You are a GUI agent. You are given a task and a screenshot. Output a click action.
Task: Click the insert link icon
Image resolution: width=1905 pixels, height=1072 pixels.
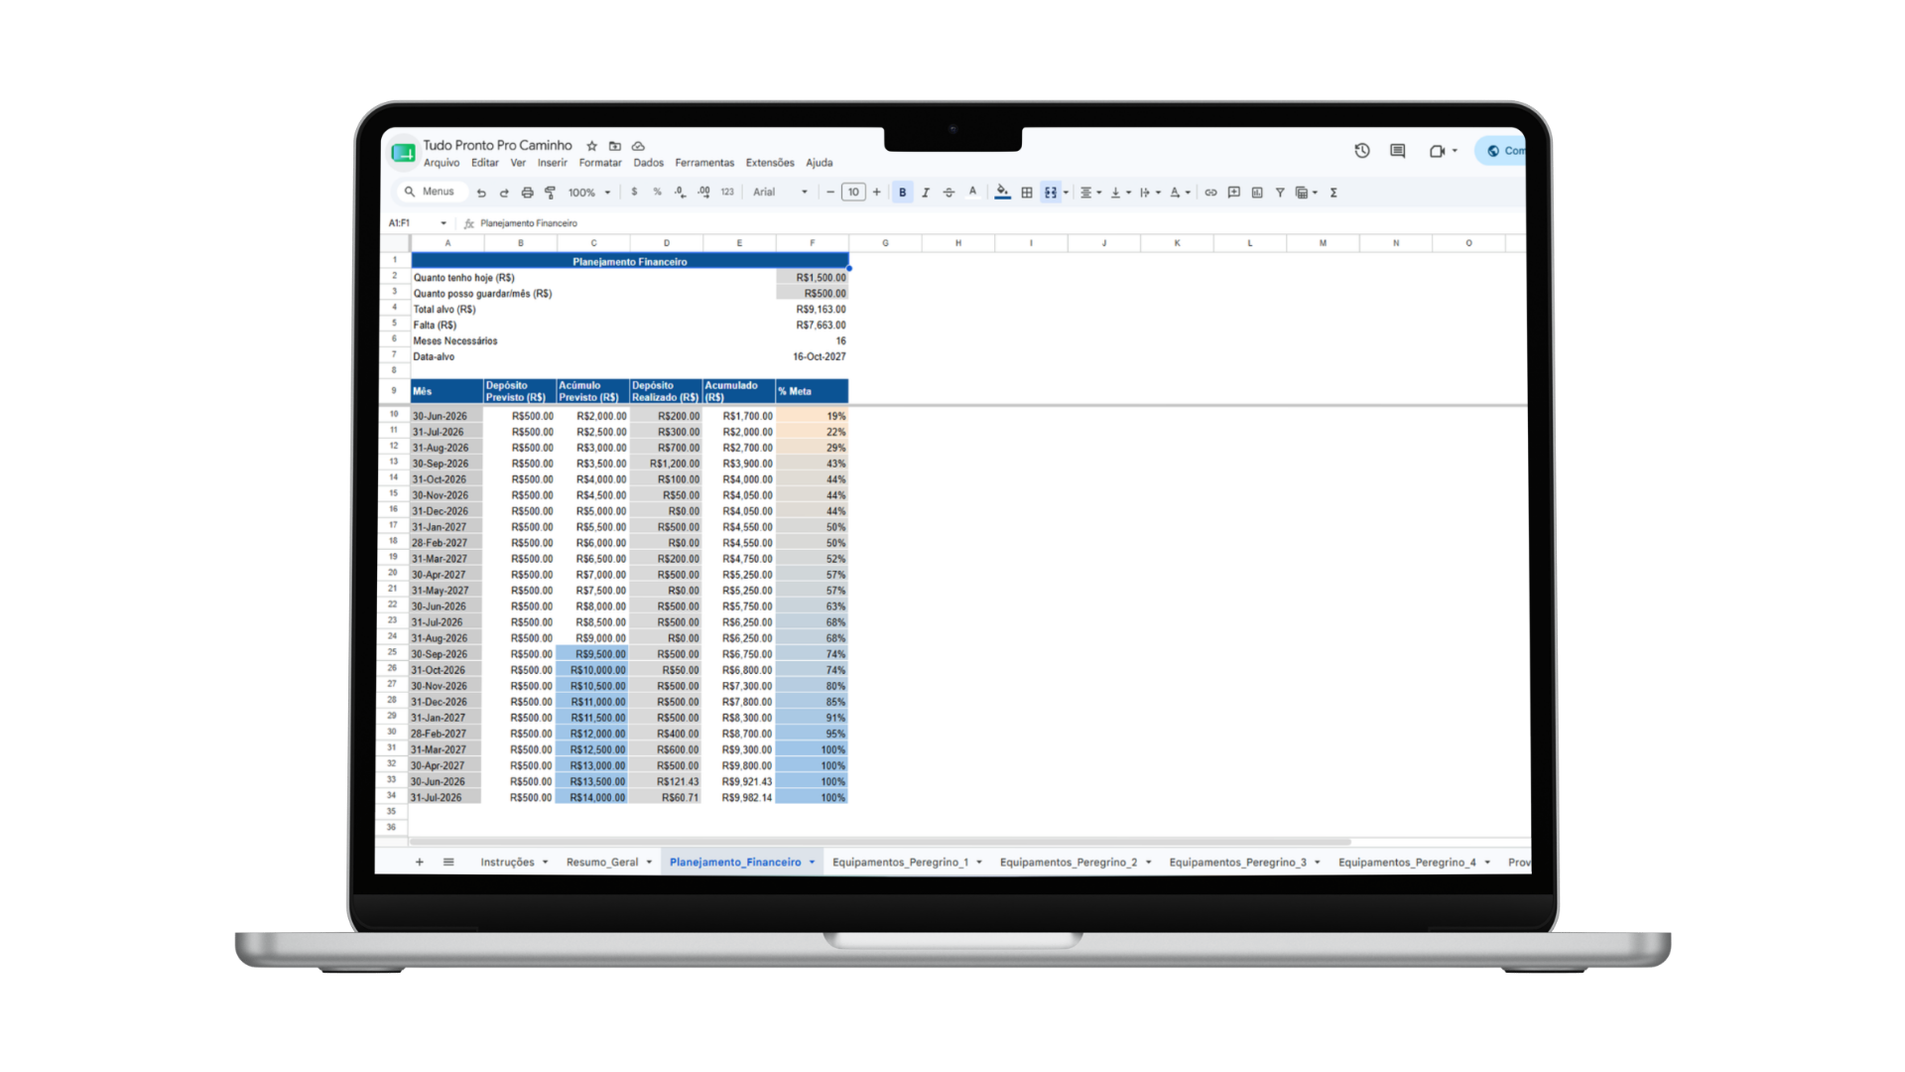1210,193
